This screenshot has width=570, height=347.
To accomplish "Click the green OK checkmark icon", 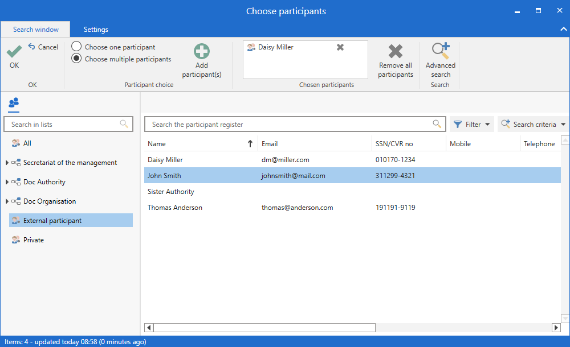I will click(x=14, y=52).
